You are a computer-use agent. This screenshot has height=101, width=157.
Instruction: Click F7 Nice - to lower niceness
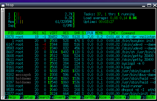[x=103, y=97]
